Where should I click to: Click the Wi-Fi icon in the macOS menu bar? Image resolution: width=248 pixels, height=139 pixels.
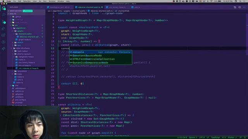(211, 1)
